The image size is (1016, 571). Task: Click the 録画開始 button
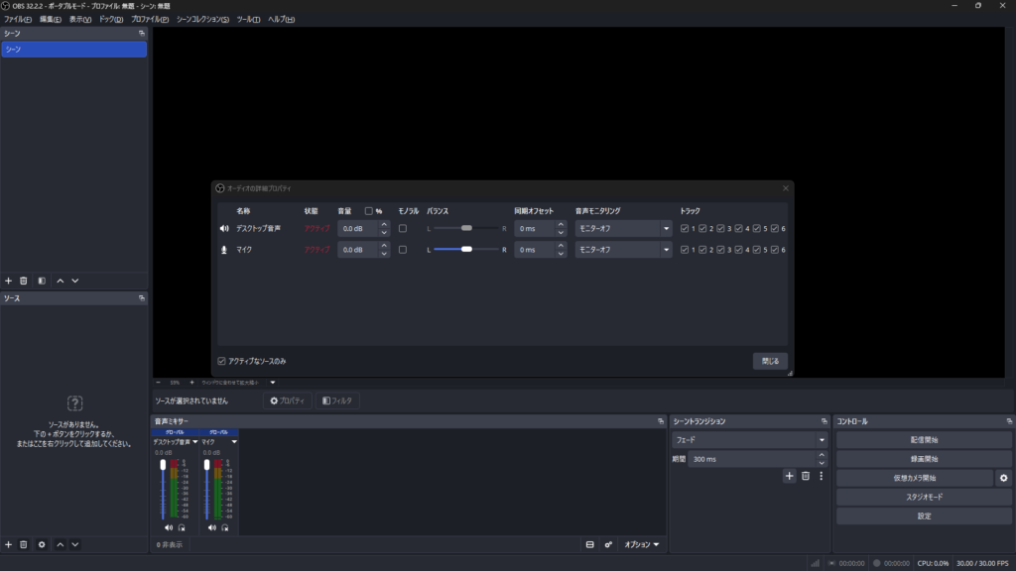(x=924, y=459)
